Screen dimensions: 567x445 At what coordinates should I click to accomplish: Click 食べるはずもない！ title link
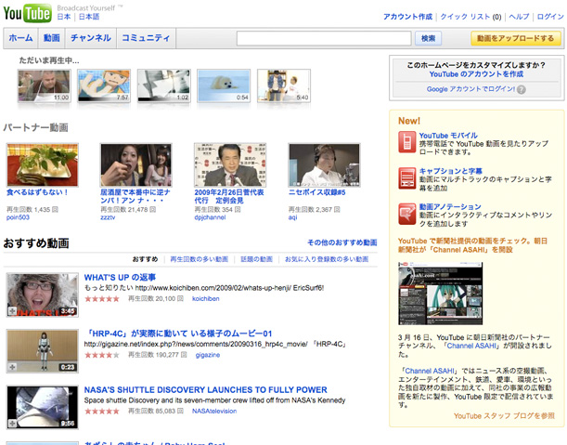point(37,192)
